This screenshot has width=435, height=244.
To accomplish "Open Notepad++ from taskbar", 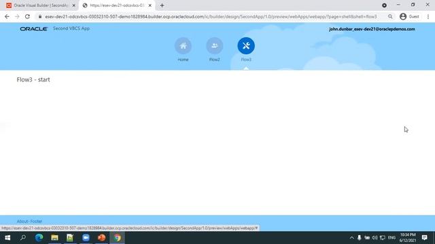I will click(x=70, y=238).
